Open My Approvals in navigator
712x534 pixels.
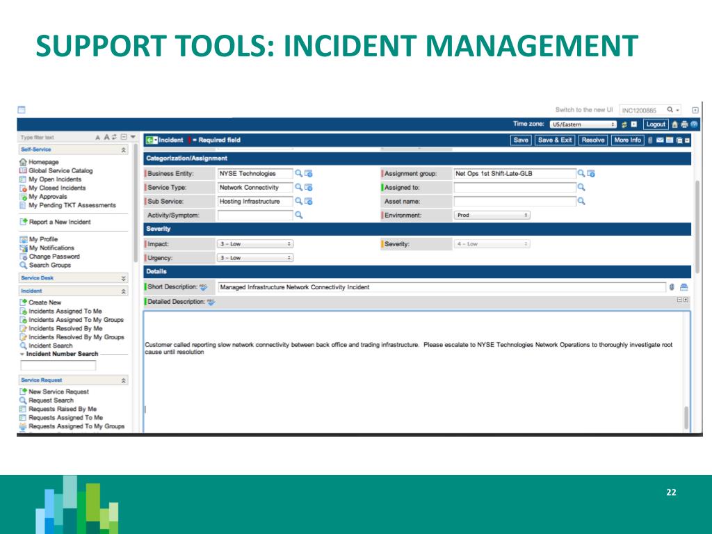click(x=48, y=197)
